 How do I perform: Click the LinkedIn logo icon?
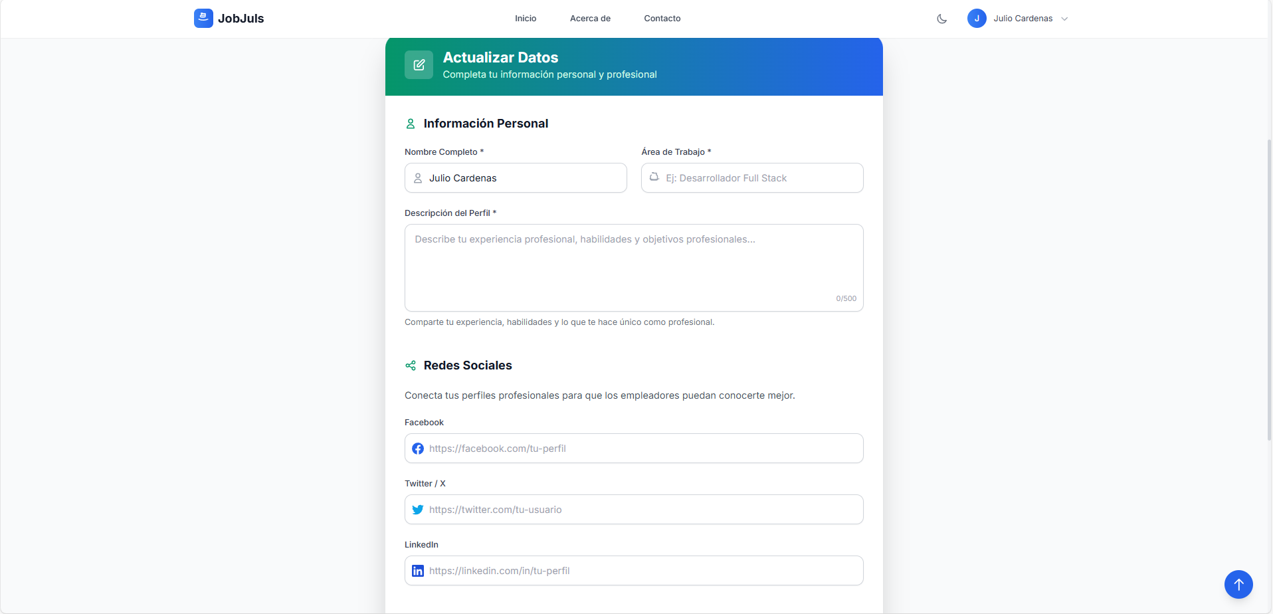point(418,571)
